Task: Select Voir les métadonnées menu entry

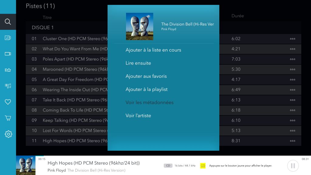Action: [149, 103]
